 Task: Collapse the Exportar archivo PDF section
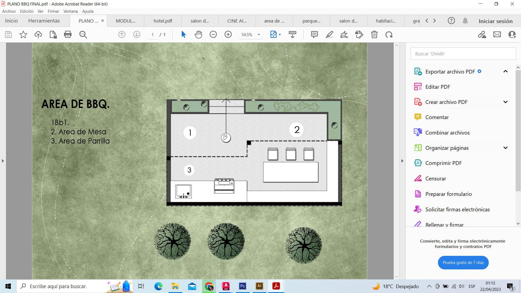click(x=505, y=71)
